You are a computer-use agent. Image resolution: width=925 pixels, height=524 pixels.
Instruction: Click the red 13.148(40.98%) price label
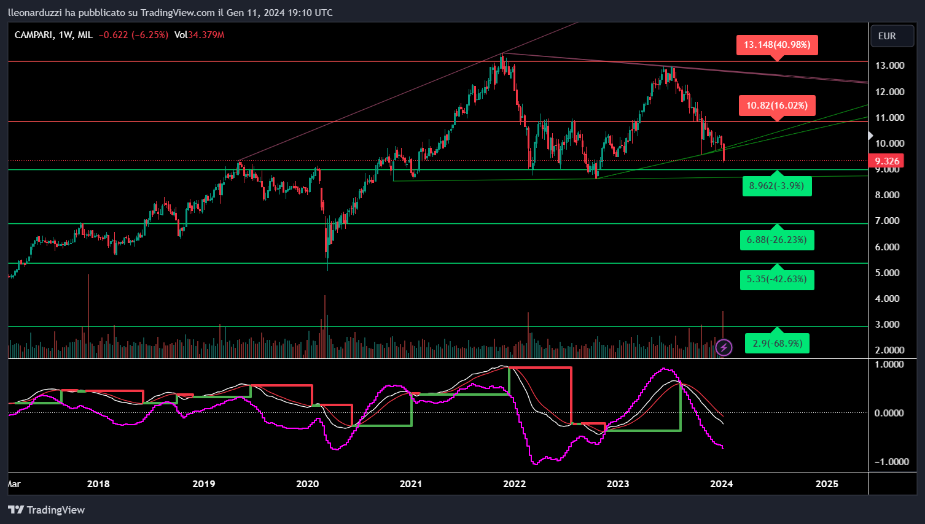(777, 45)
